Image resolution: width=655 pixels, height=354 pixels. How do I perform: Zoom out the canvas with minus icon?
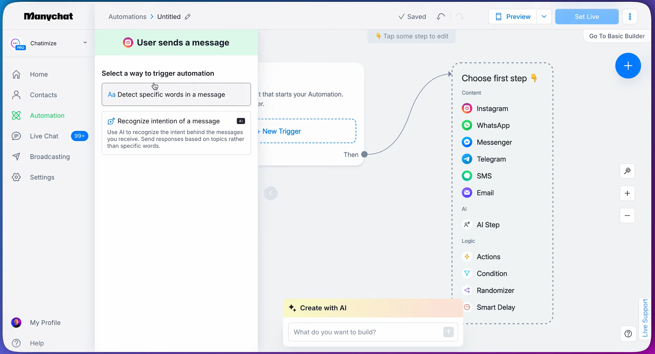tap(627, 216)
